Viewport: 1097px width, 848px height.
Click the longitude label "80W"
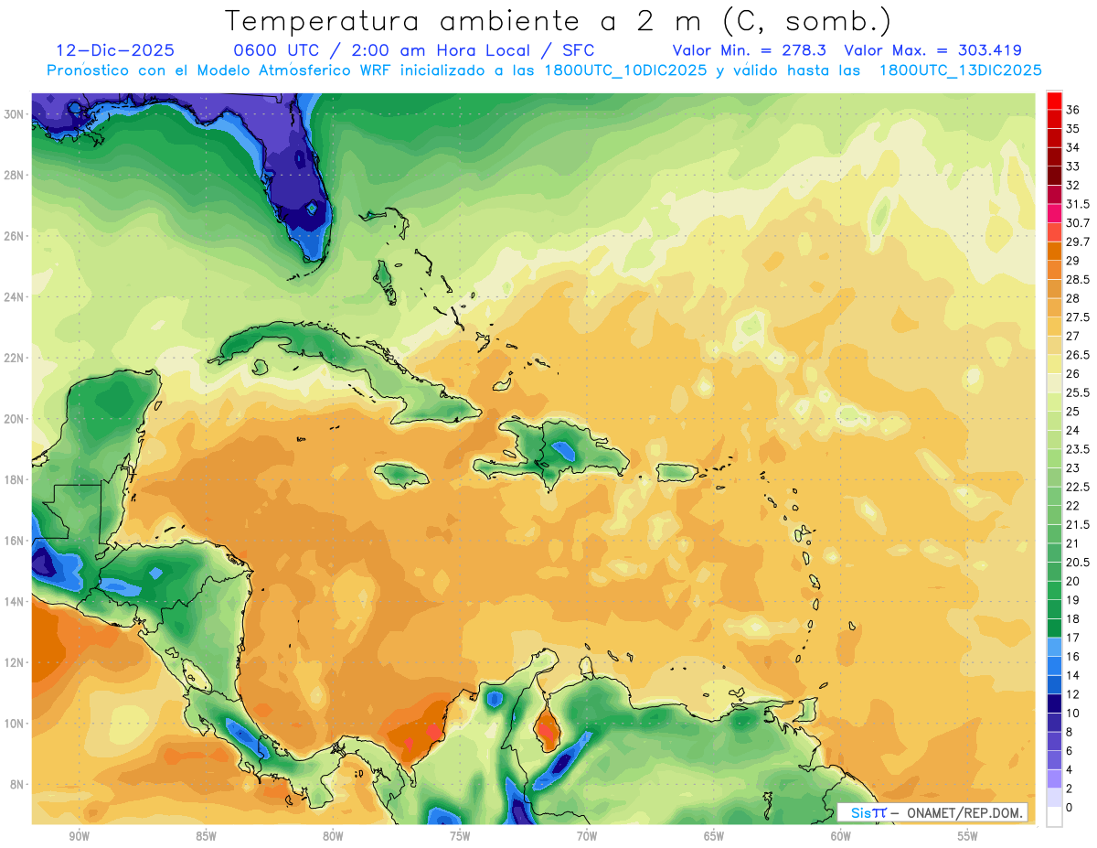pos(333,837)
